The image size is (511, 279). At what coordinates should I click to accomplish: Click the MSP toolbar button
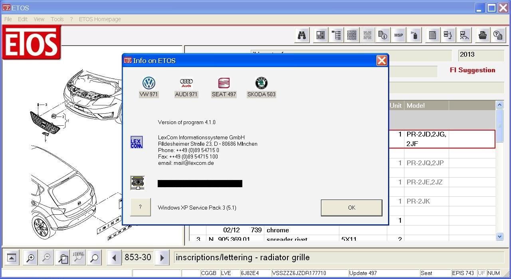[x=398, y=35]
